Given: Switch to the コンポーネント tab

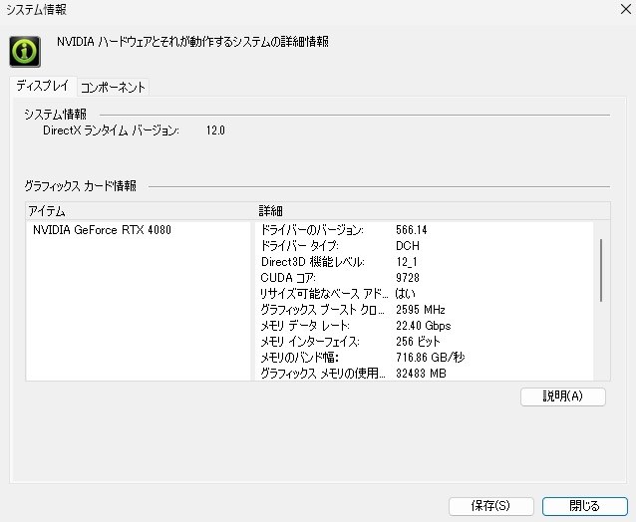Looking at the screenshot, I should coord(113,87).
